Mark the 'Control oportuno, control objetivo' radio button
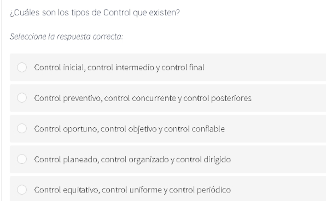The width and height of the screenshot is (326, 201). tap(22, 128)
